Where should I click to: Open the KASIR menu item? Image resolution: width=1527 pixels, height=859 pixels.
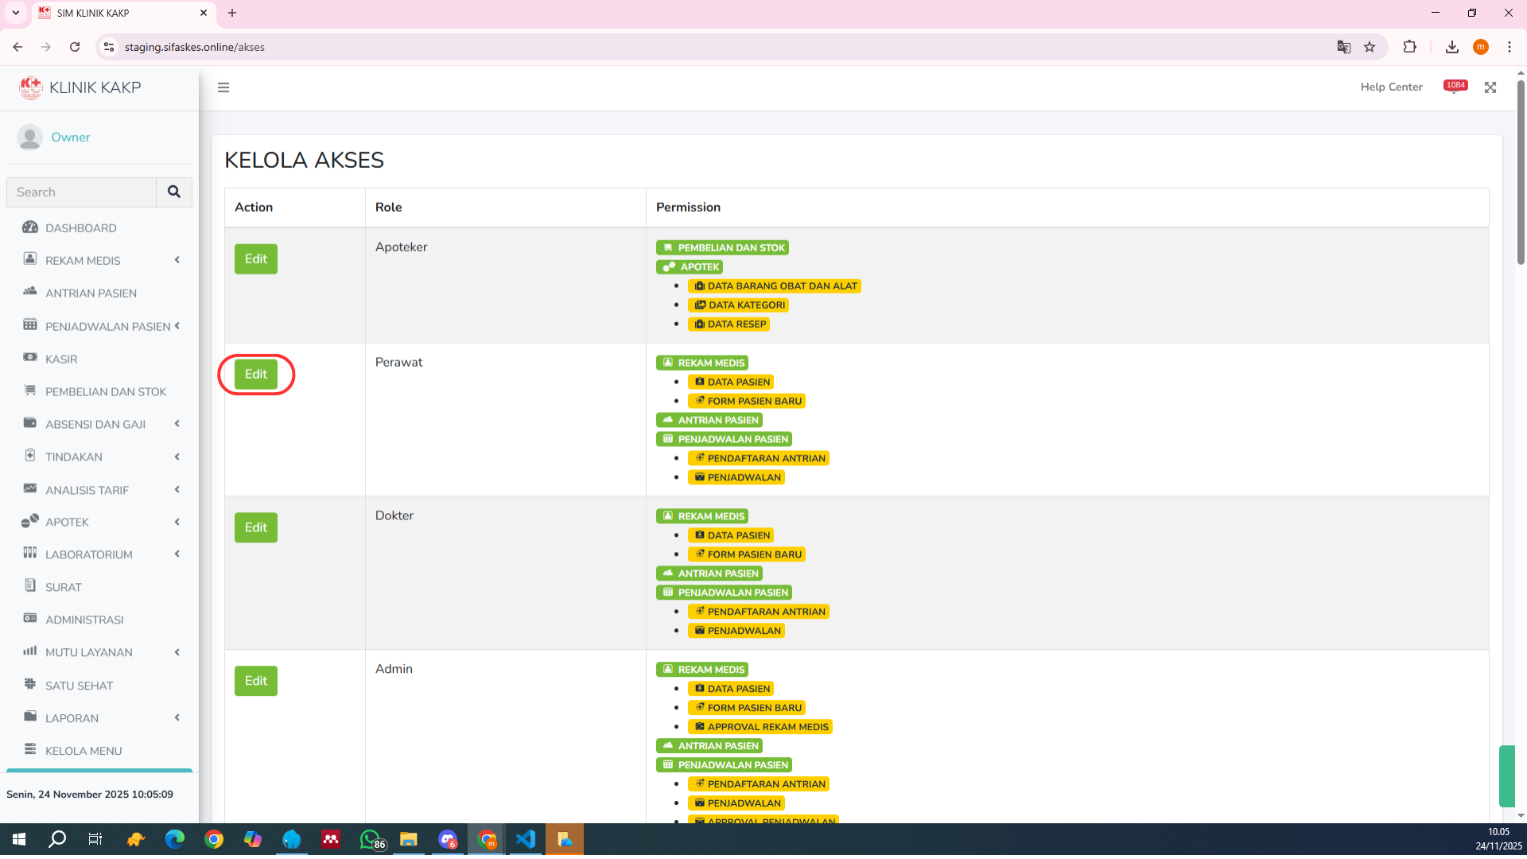(61, 359)
